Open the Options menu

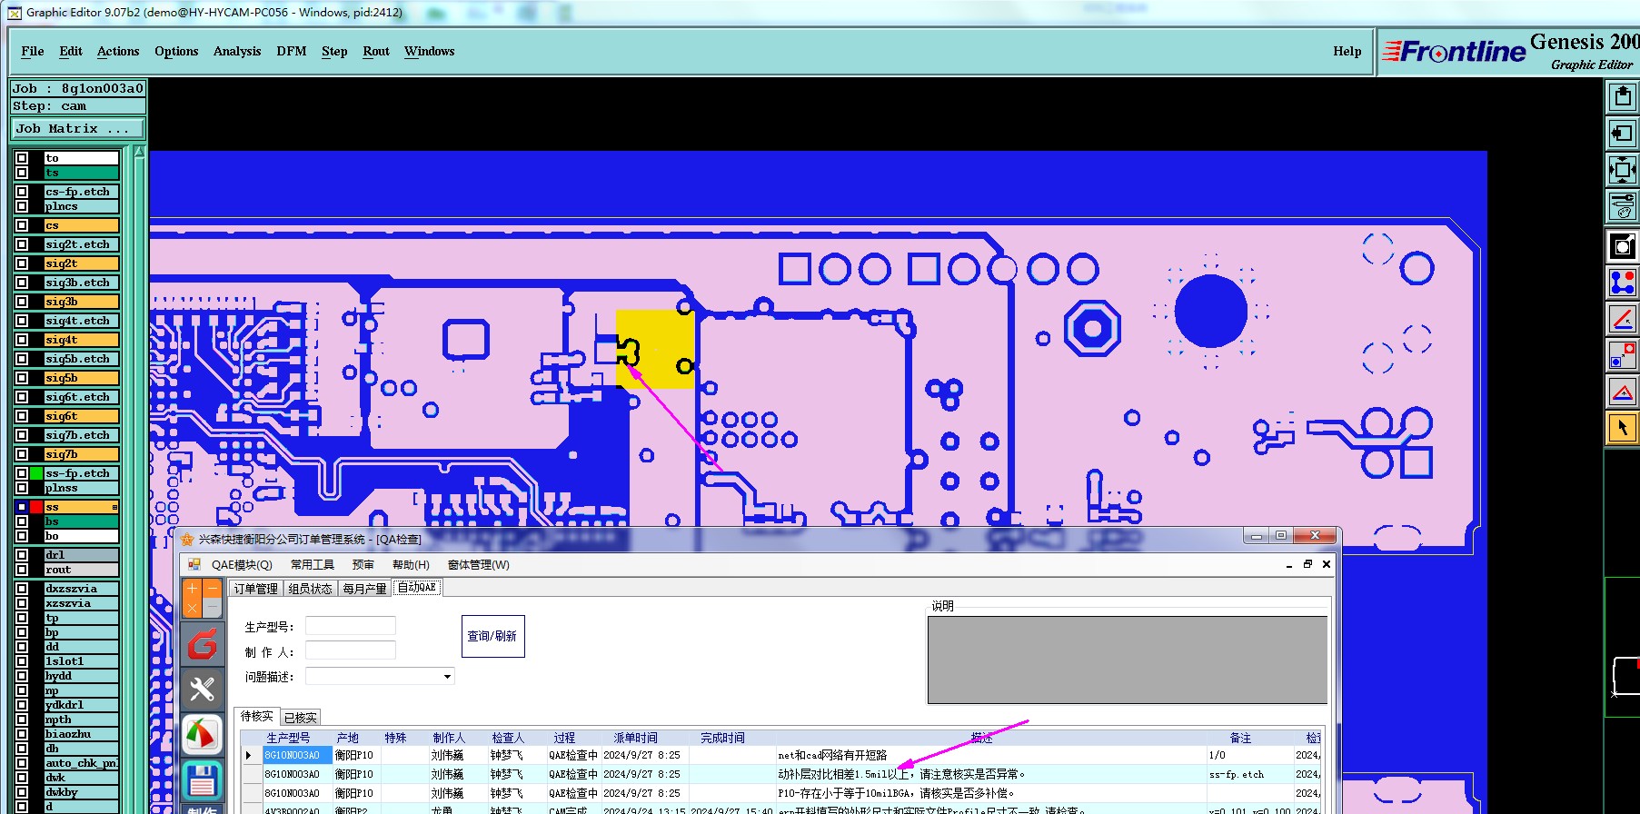click(x=176, y=52)
